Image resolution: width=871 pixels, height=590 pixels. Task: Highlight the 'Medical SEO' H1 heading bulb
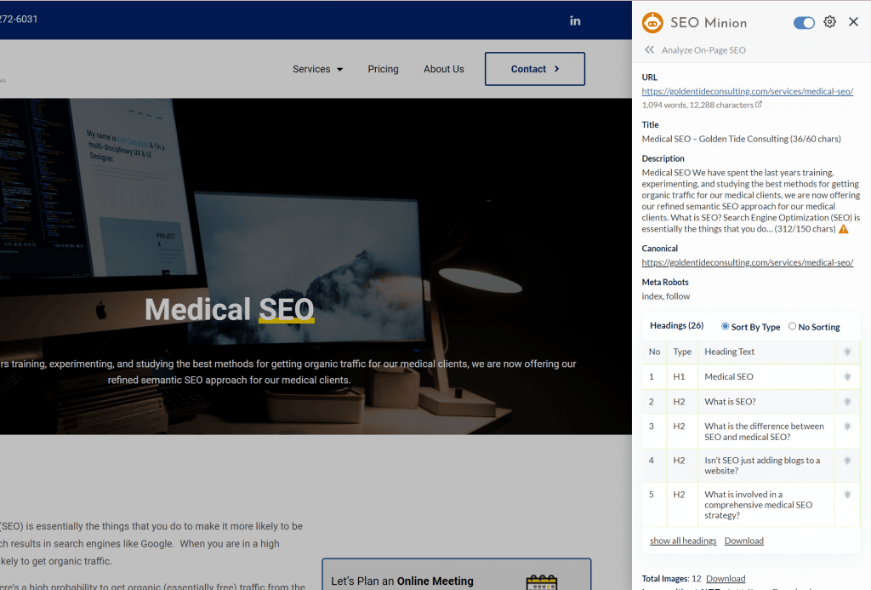847,376
